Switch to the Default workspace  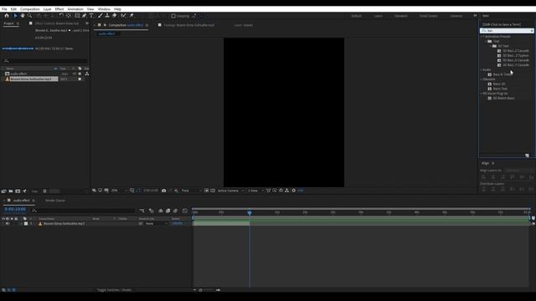356,16
